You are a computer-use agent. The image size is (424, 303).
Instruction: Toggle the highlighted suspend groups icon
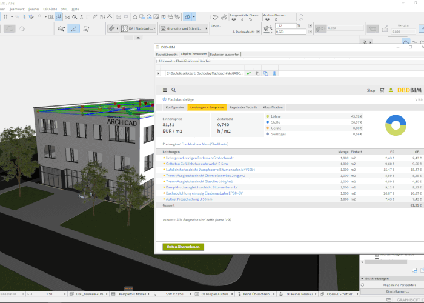(58, 17)
